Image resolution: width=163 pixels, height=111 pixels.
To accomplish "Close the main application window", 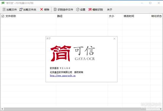I will tap(159, 3).
